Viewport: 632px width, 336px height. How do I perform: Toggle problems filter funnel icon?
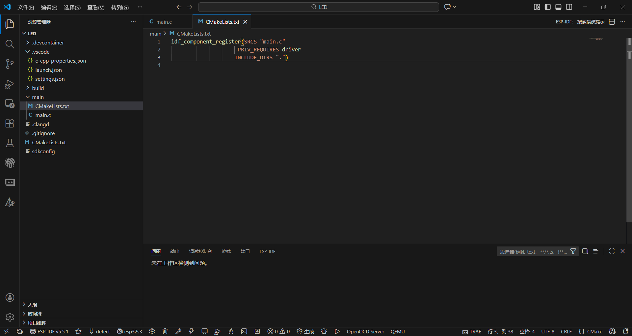coord(573,251)
